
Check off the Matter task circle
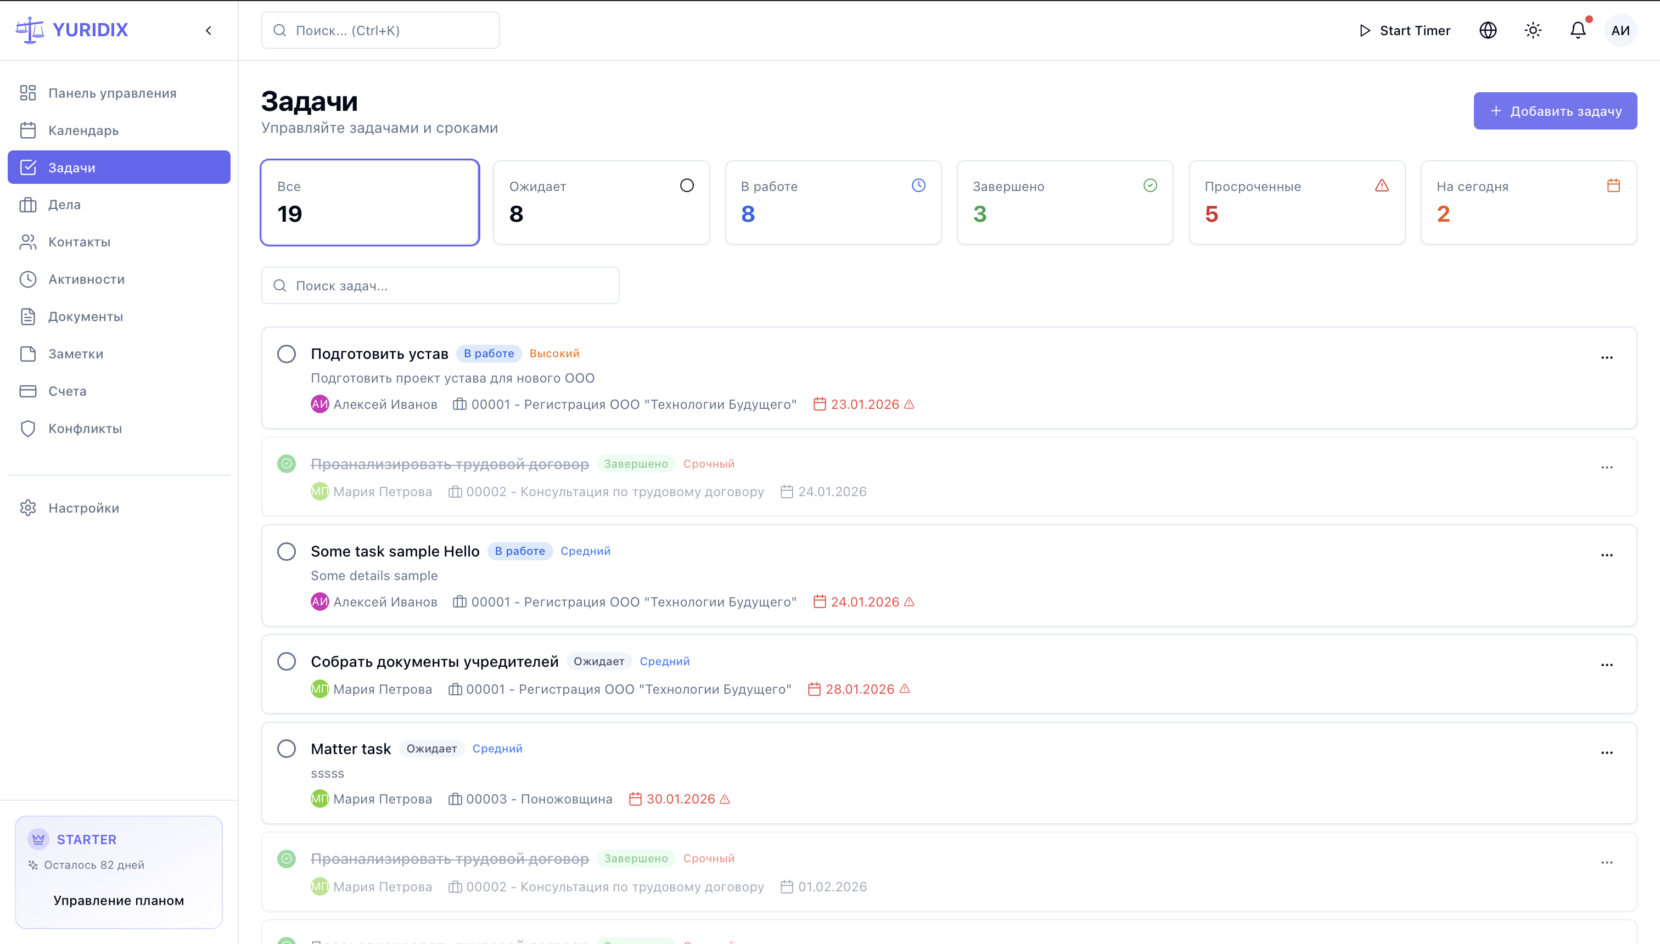287,748
